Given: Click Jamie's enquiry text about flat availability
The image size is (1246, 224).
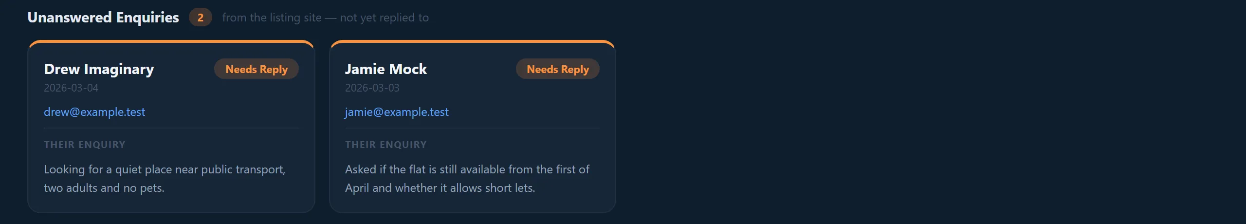Looking at the screenshot, I should coord(467,179).
